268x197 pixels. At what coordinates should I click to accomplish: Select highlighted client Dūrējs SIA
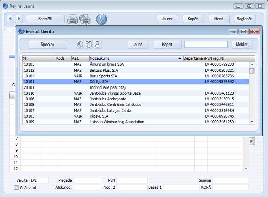[136, 82]
